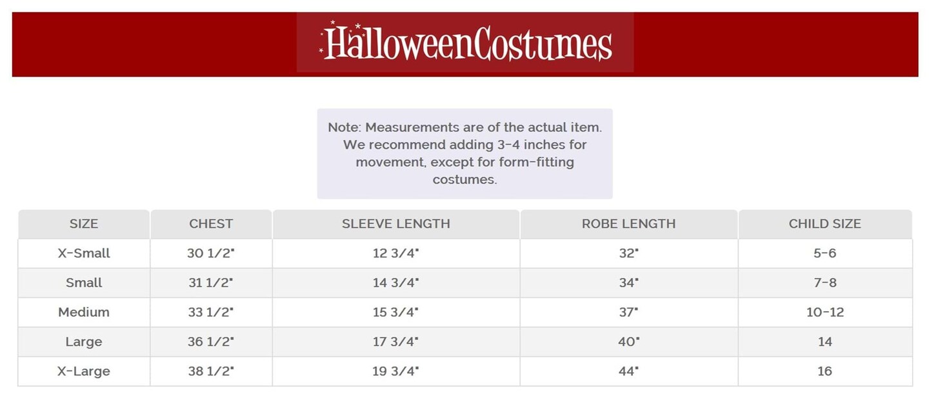Click the HalloweenCostumes logo
The width and height of the screenshot is (929, 404).
click(x=465, y=43)
